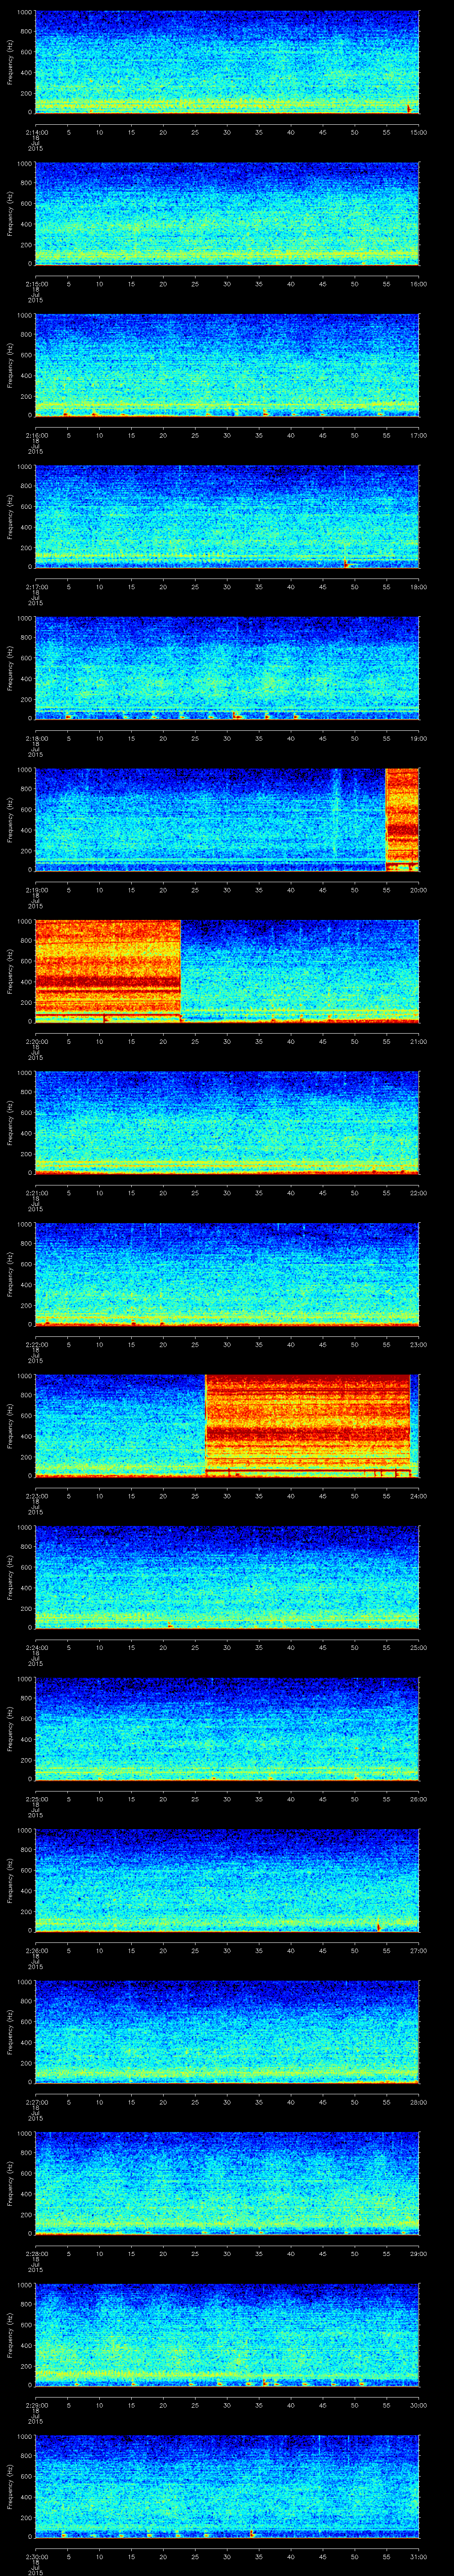The width and height of the screenshot is (454, 2576).
Task: Click the red noise burst in 2:19:00 spectrogram
Action: (x=401, y=818)
